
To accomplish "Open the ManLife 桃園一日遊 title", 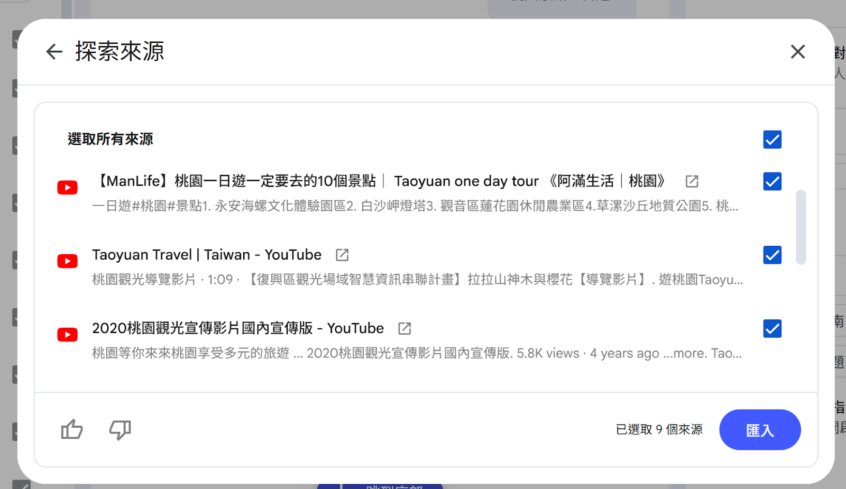I will pos(379,181).
